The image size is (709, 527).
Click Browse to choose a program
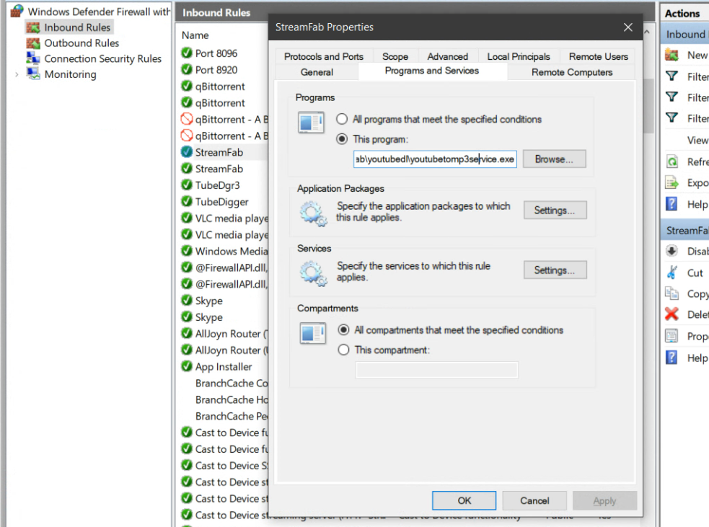coord(555,159)
